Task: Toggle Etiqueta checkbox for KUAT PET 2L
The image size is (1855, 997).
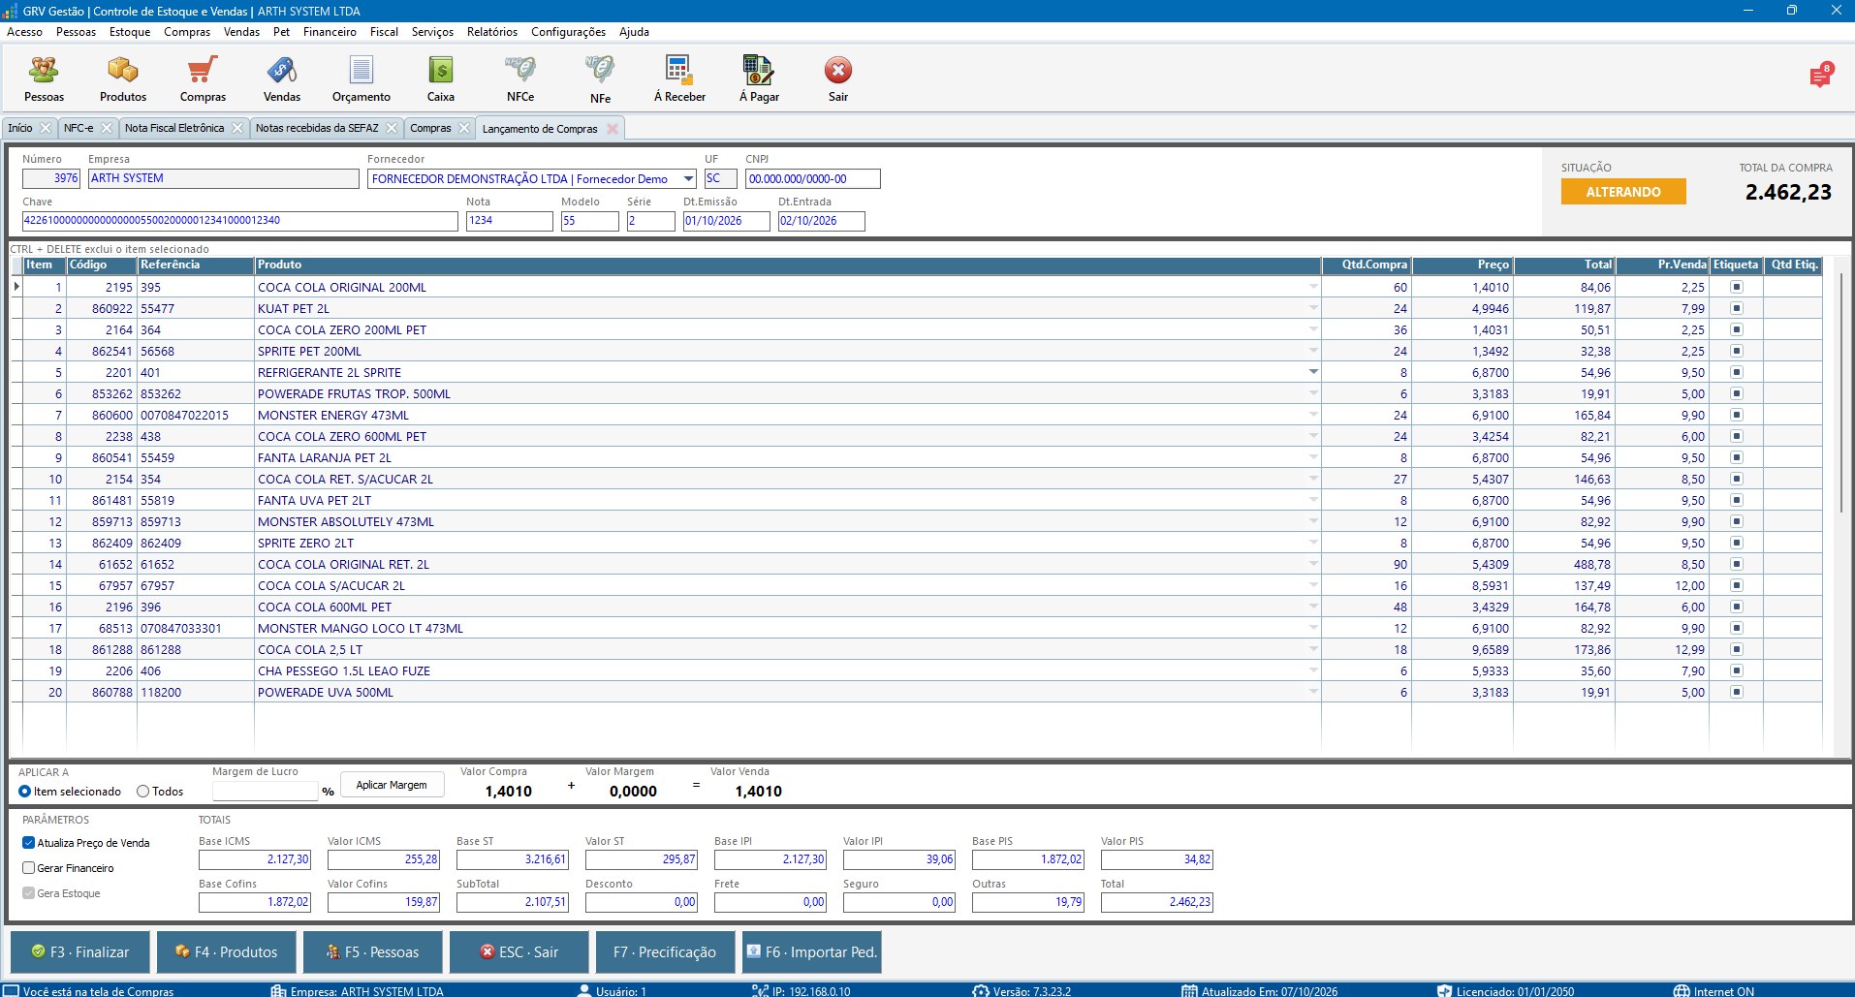Action: tap(1737, 308)
